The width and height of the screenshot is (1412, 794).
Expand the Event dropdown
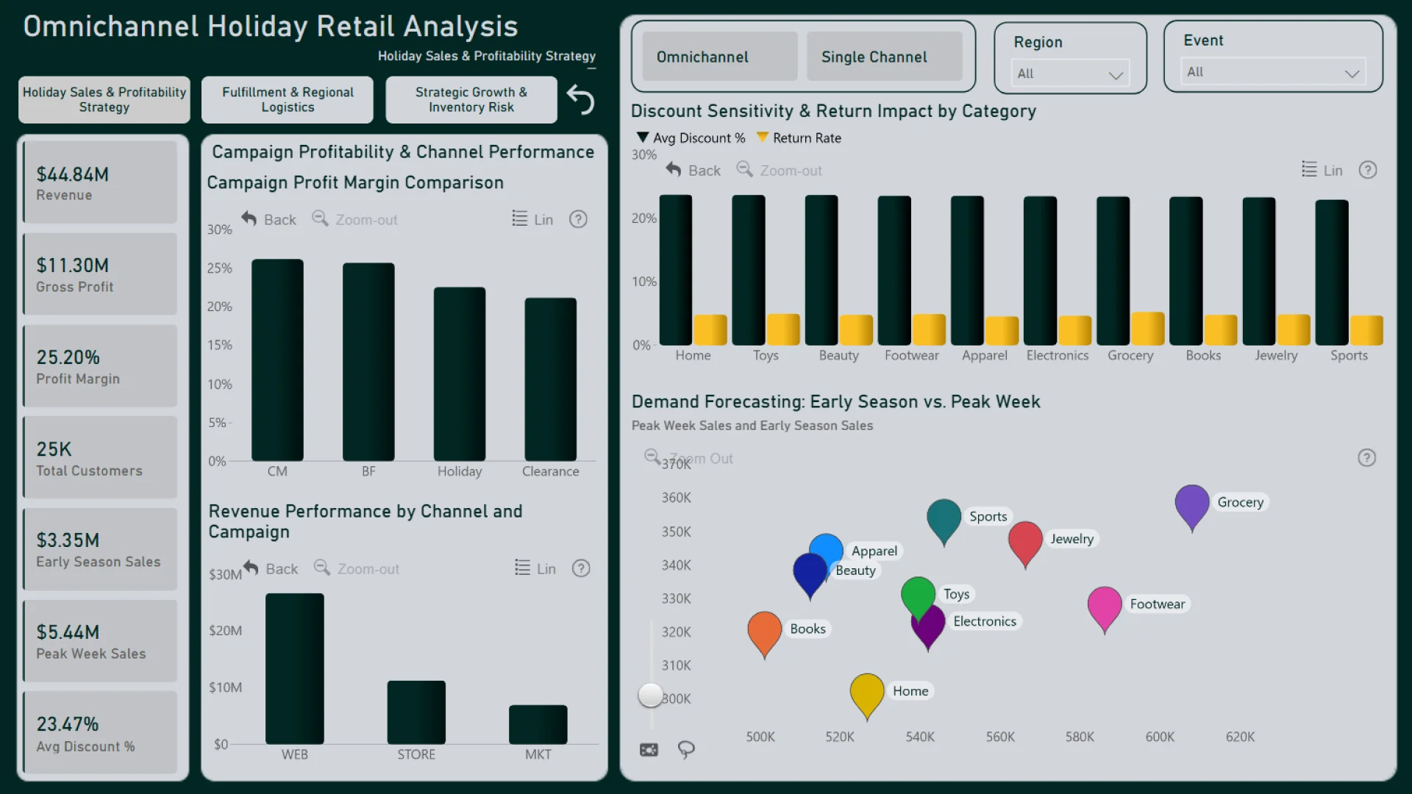1274,72
